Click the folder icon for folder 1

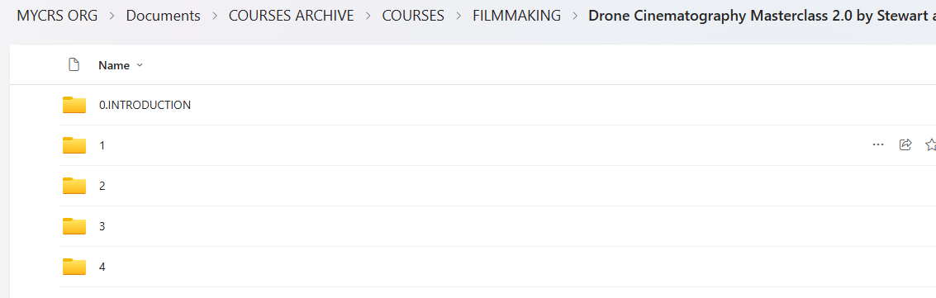[x=74, y=145]
